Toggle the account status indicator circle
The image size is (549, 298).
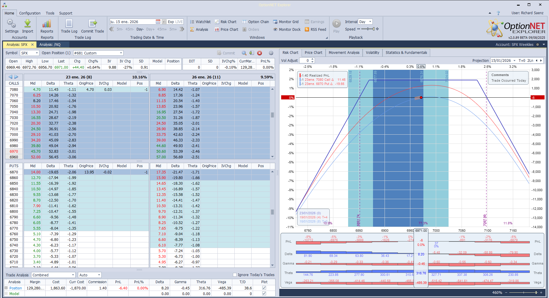click(x=537, y=45)
